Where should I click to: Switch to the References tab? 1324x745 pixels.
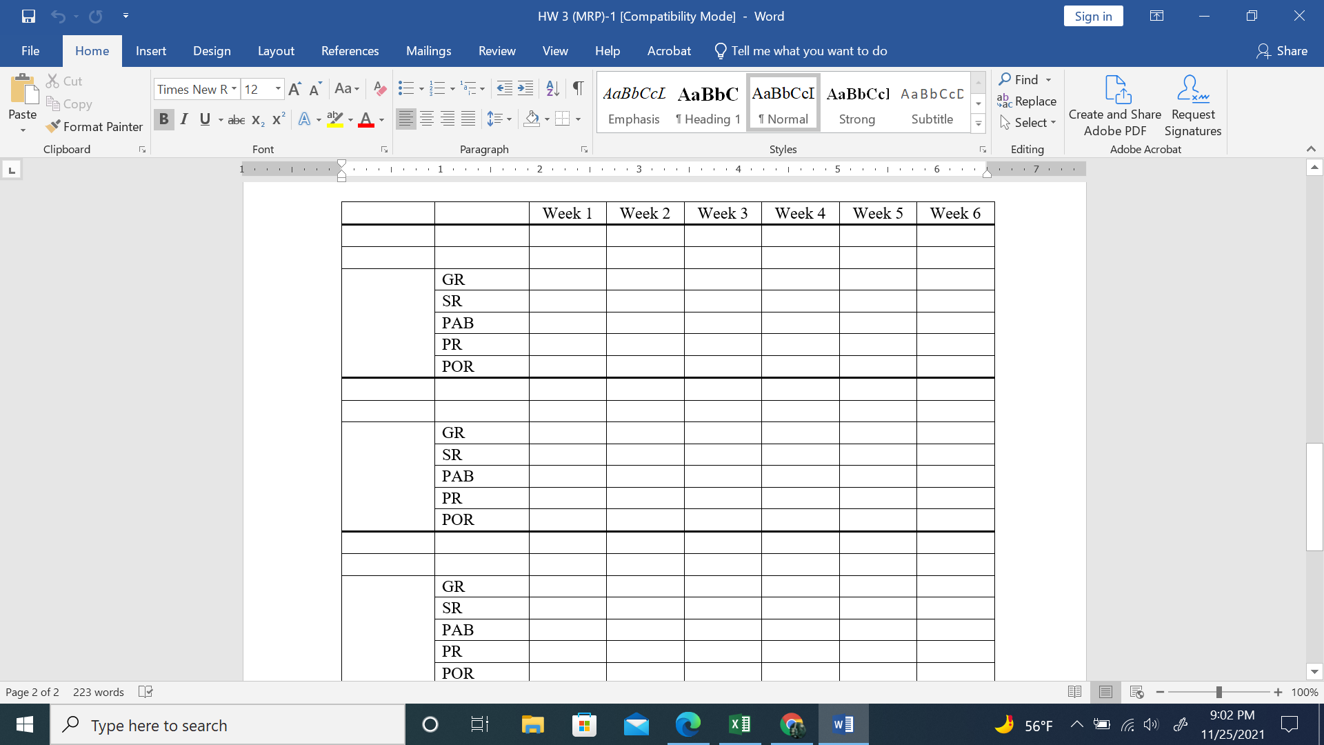click(350, 51)
